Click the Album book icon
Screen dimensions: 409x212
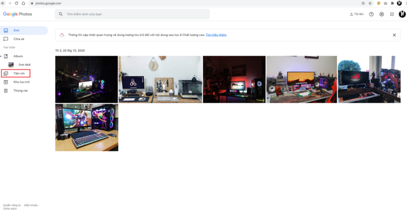click(x=6, y=56)
